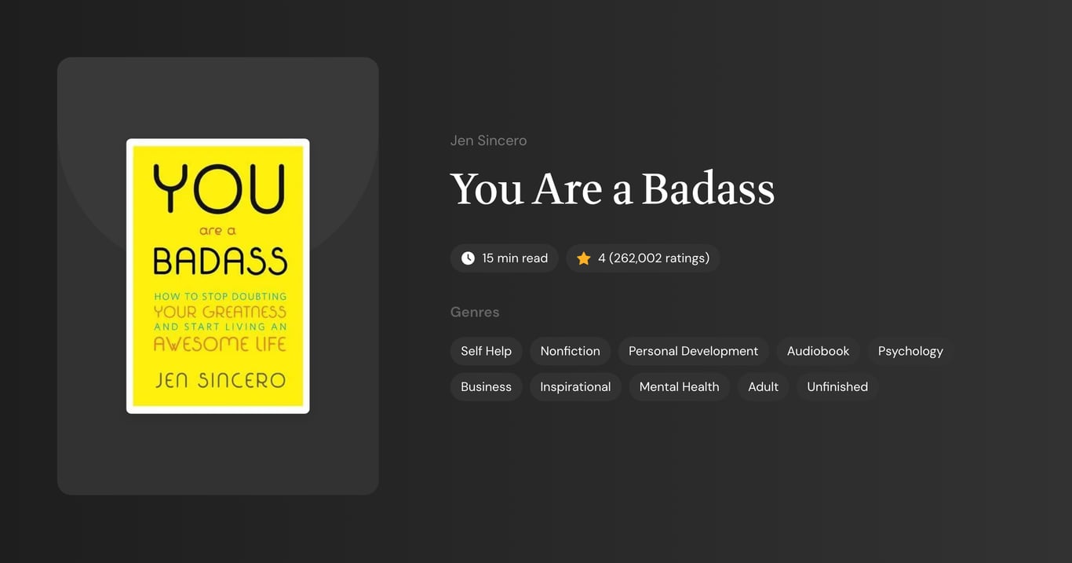Screen dimensions: 1072x563
Task: Open the You Are a Badass book cover
Action: point(217,276)
